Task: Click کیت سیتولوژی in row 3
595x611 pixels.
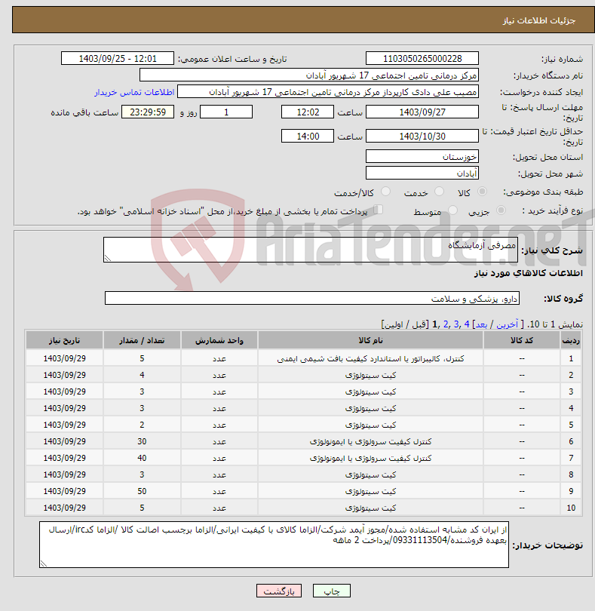Action: (370, 391)
